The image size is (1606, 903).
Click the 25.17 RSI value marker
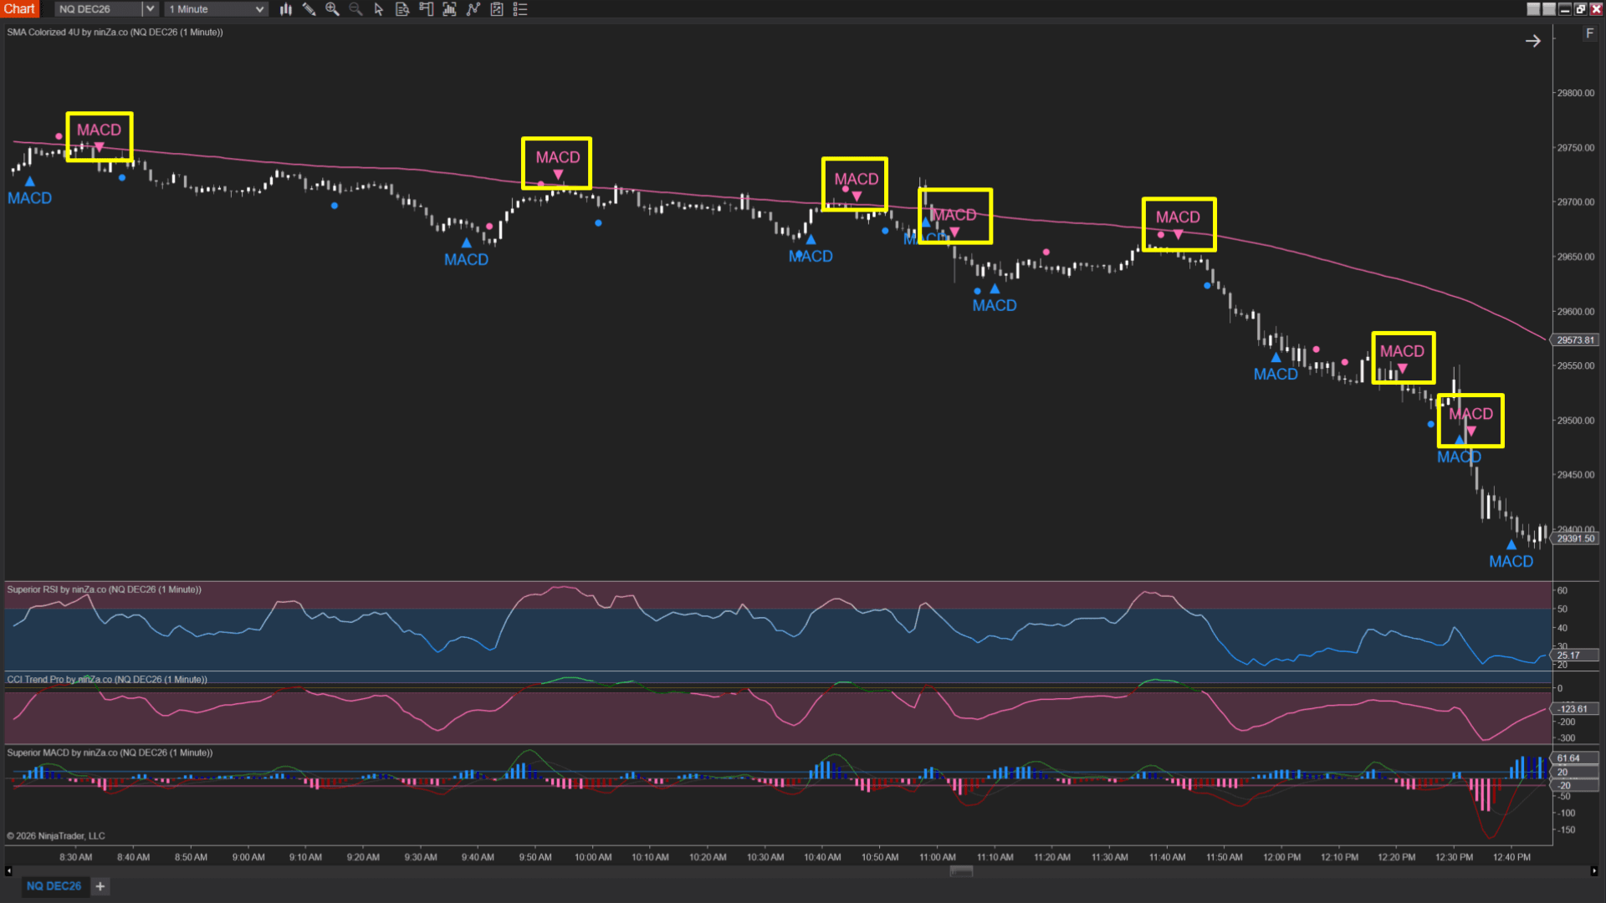click(1574, 656)
